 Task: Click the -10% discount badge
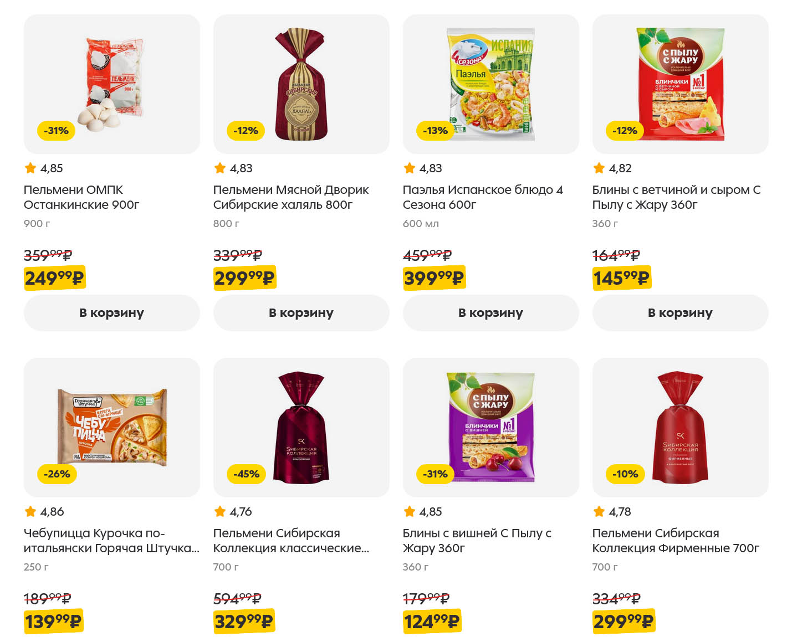[625, 474]
